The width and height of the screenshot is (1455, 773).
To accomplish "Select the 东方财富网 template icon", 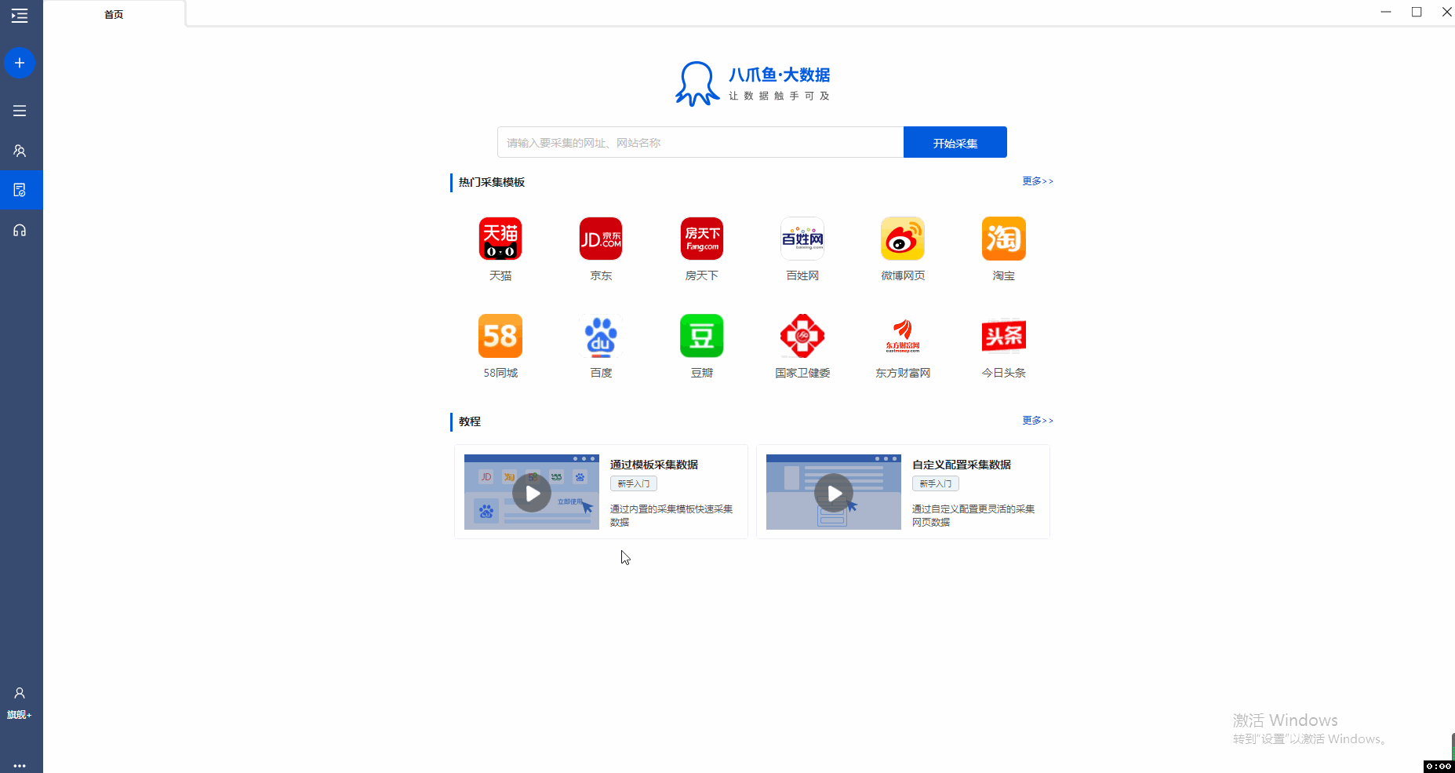I will (x=903, y=336).
